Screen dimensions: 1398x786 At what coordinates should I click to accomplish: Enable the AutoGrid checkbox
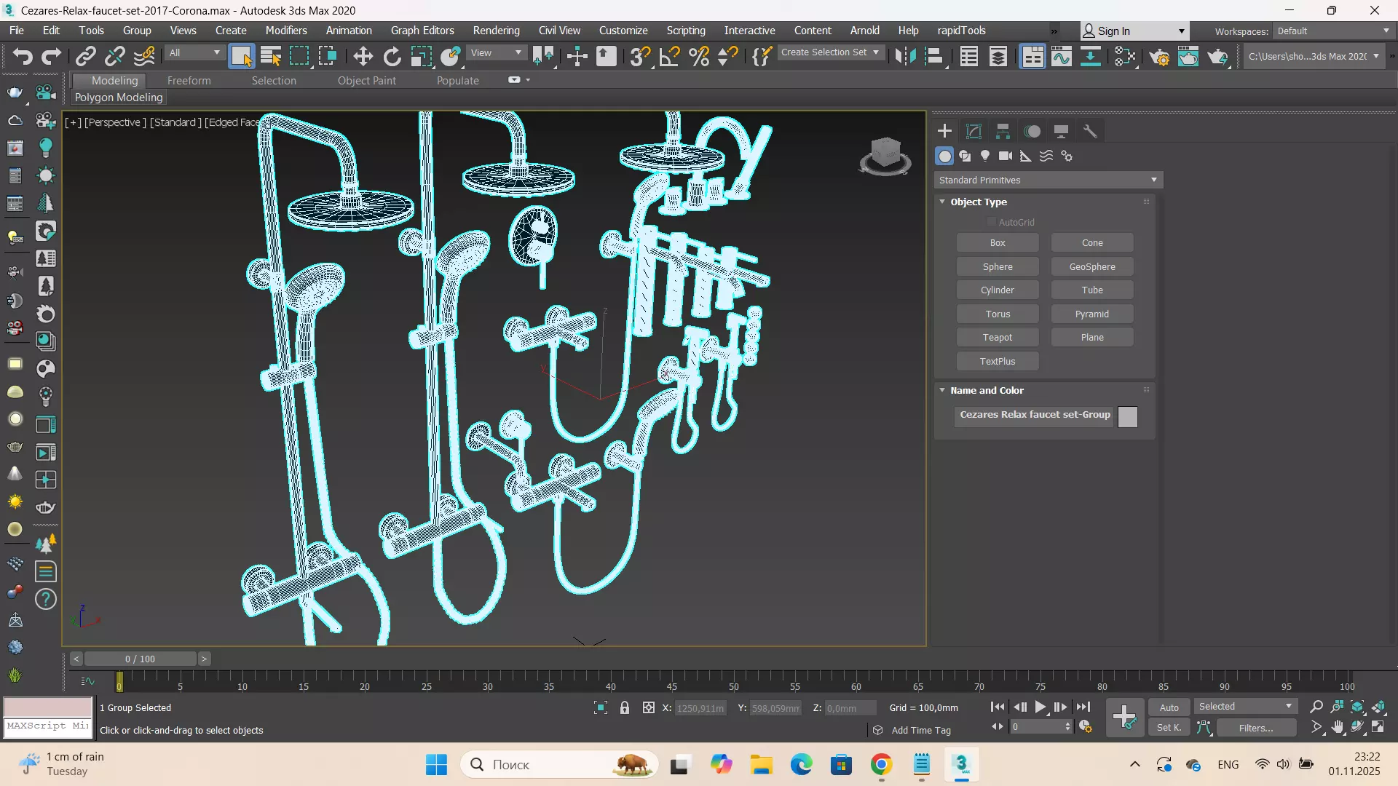click(991, 222)
